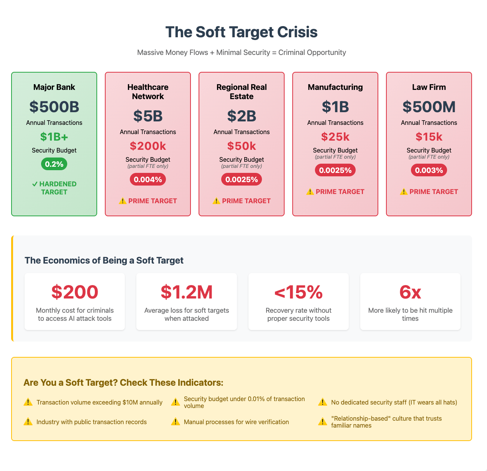
Task: Select the $1.2M average loss card
Action: (x=187, y=302)
